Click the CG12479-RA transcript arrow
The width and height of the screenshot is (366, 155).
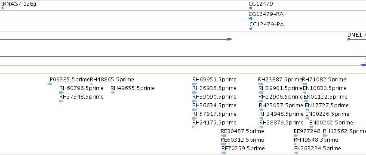[250, 19]
